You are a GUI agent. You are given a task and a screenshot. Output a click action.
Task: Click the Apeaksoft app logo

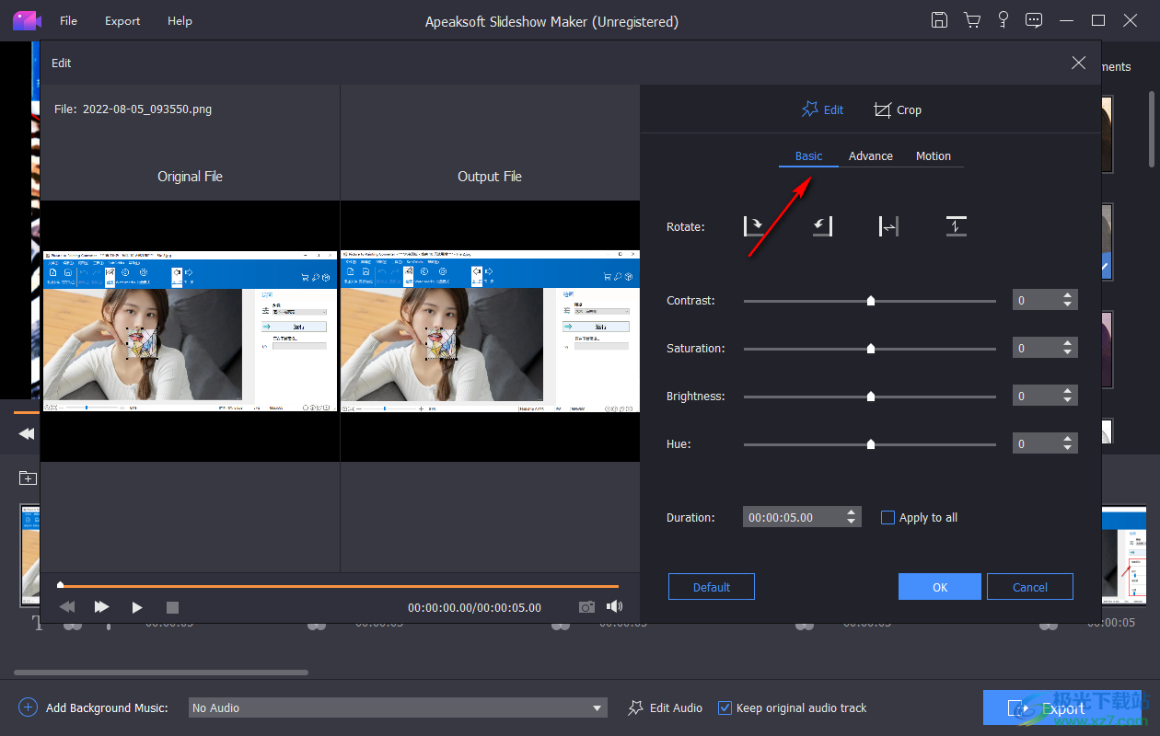(x=28, y=20)
